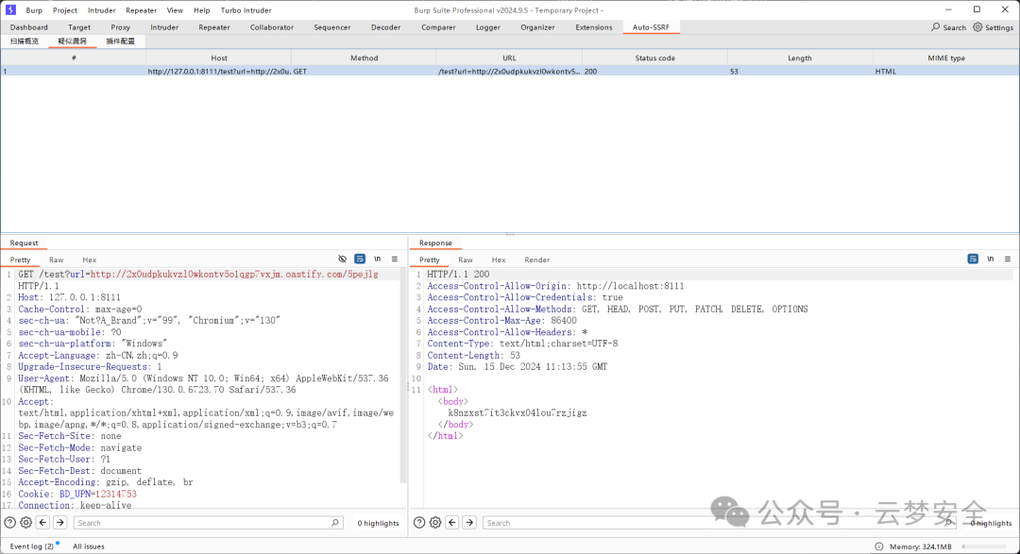The width and height of the screenshot is (1020, 554).
Task: Click the Request search magnifier icon
Action: 335,522
